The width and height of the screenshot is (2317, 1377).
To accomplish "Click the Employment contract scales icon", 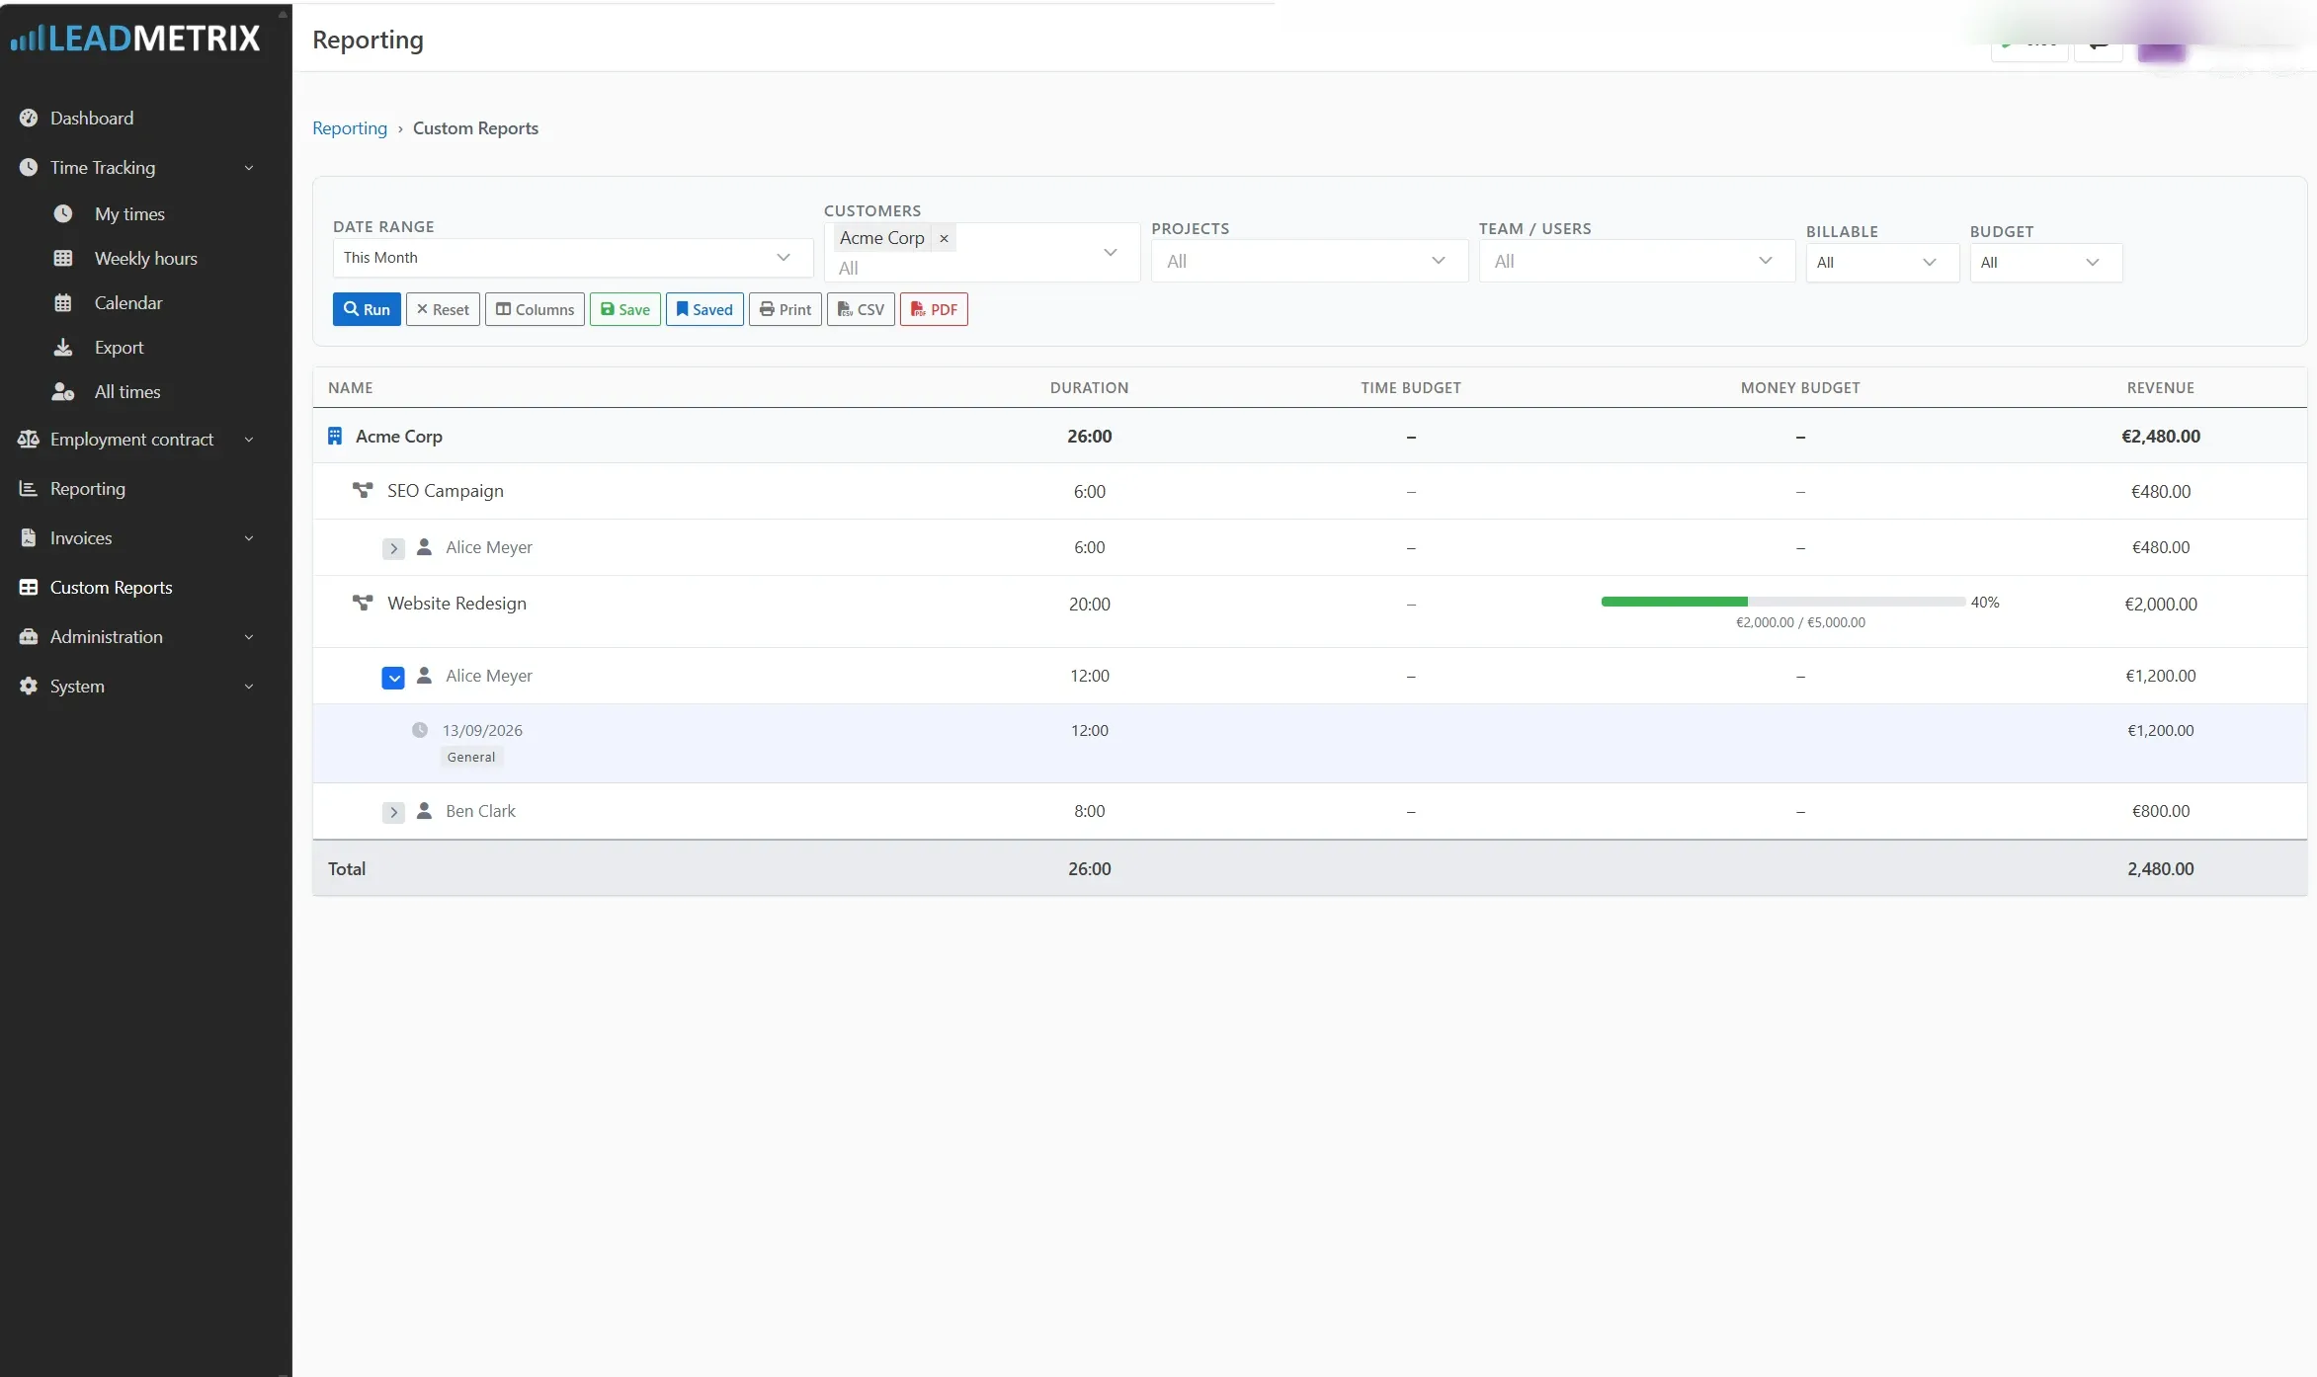I will pos(29,439).
